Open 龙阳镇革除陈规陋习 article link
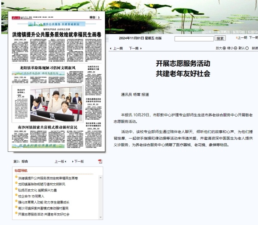 [41, 184]
